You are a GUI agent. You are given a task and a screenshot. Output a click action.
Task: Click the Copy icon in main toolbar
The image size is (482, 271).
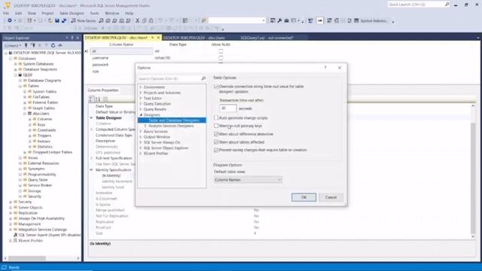point(144,20)
